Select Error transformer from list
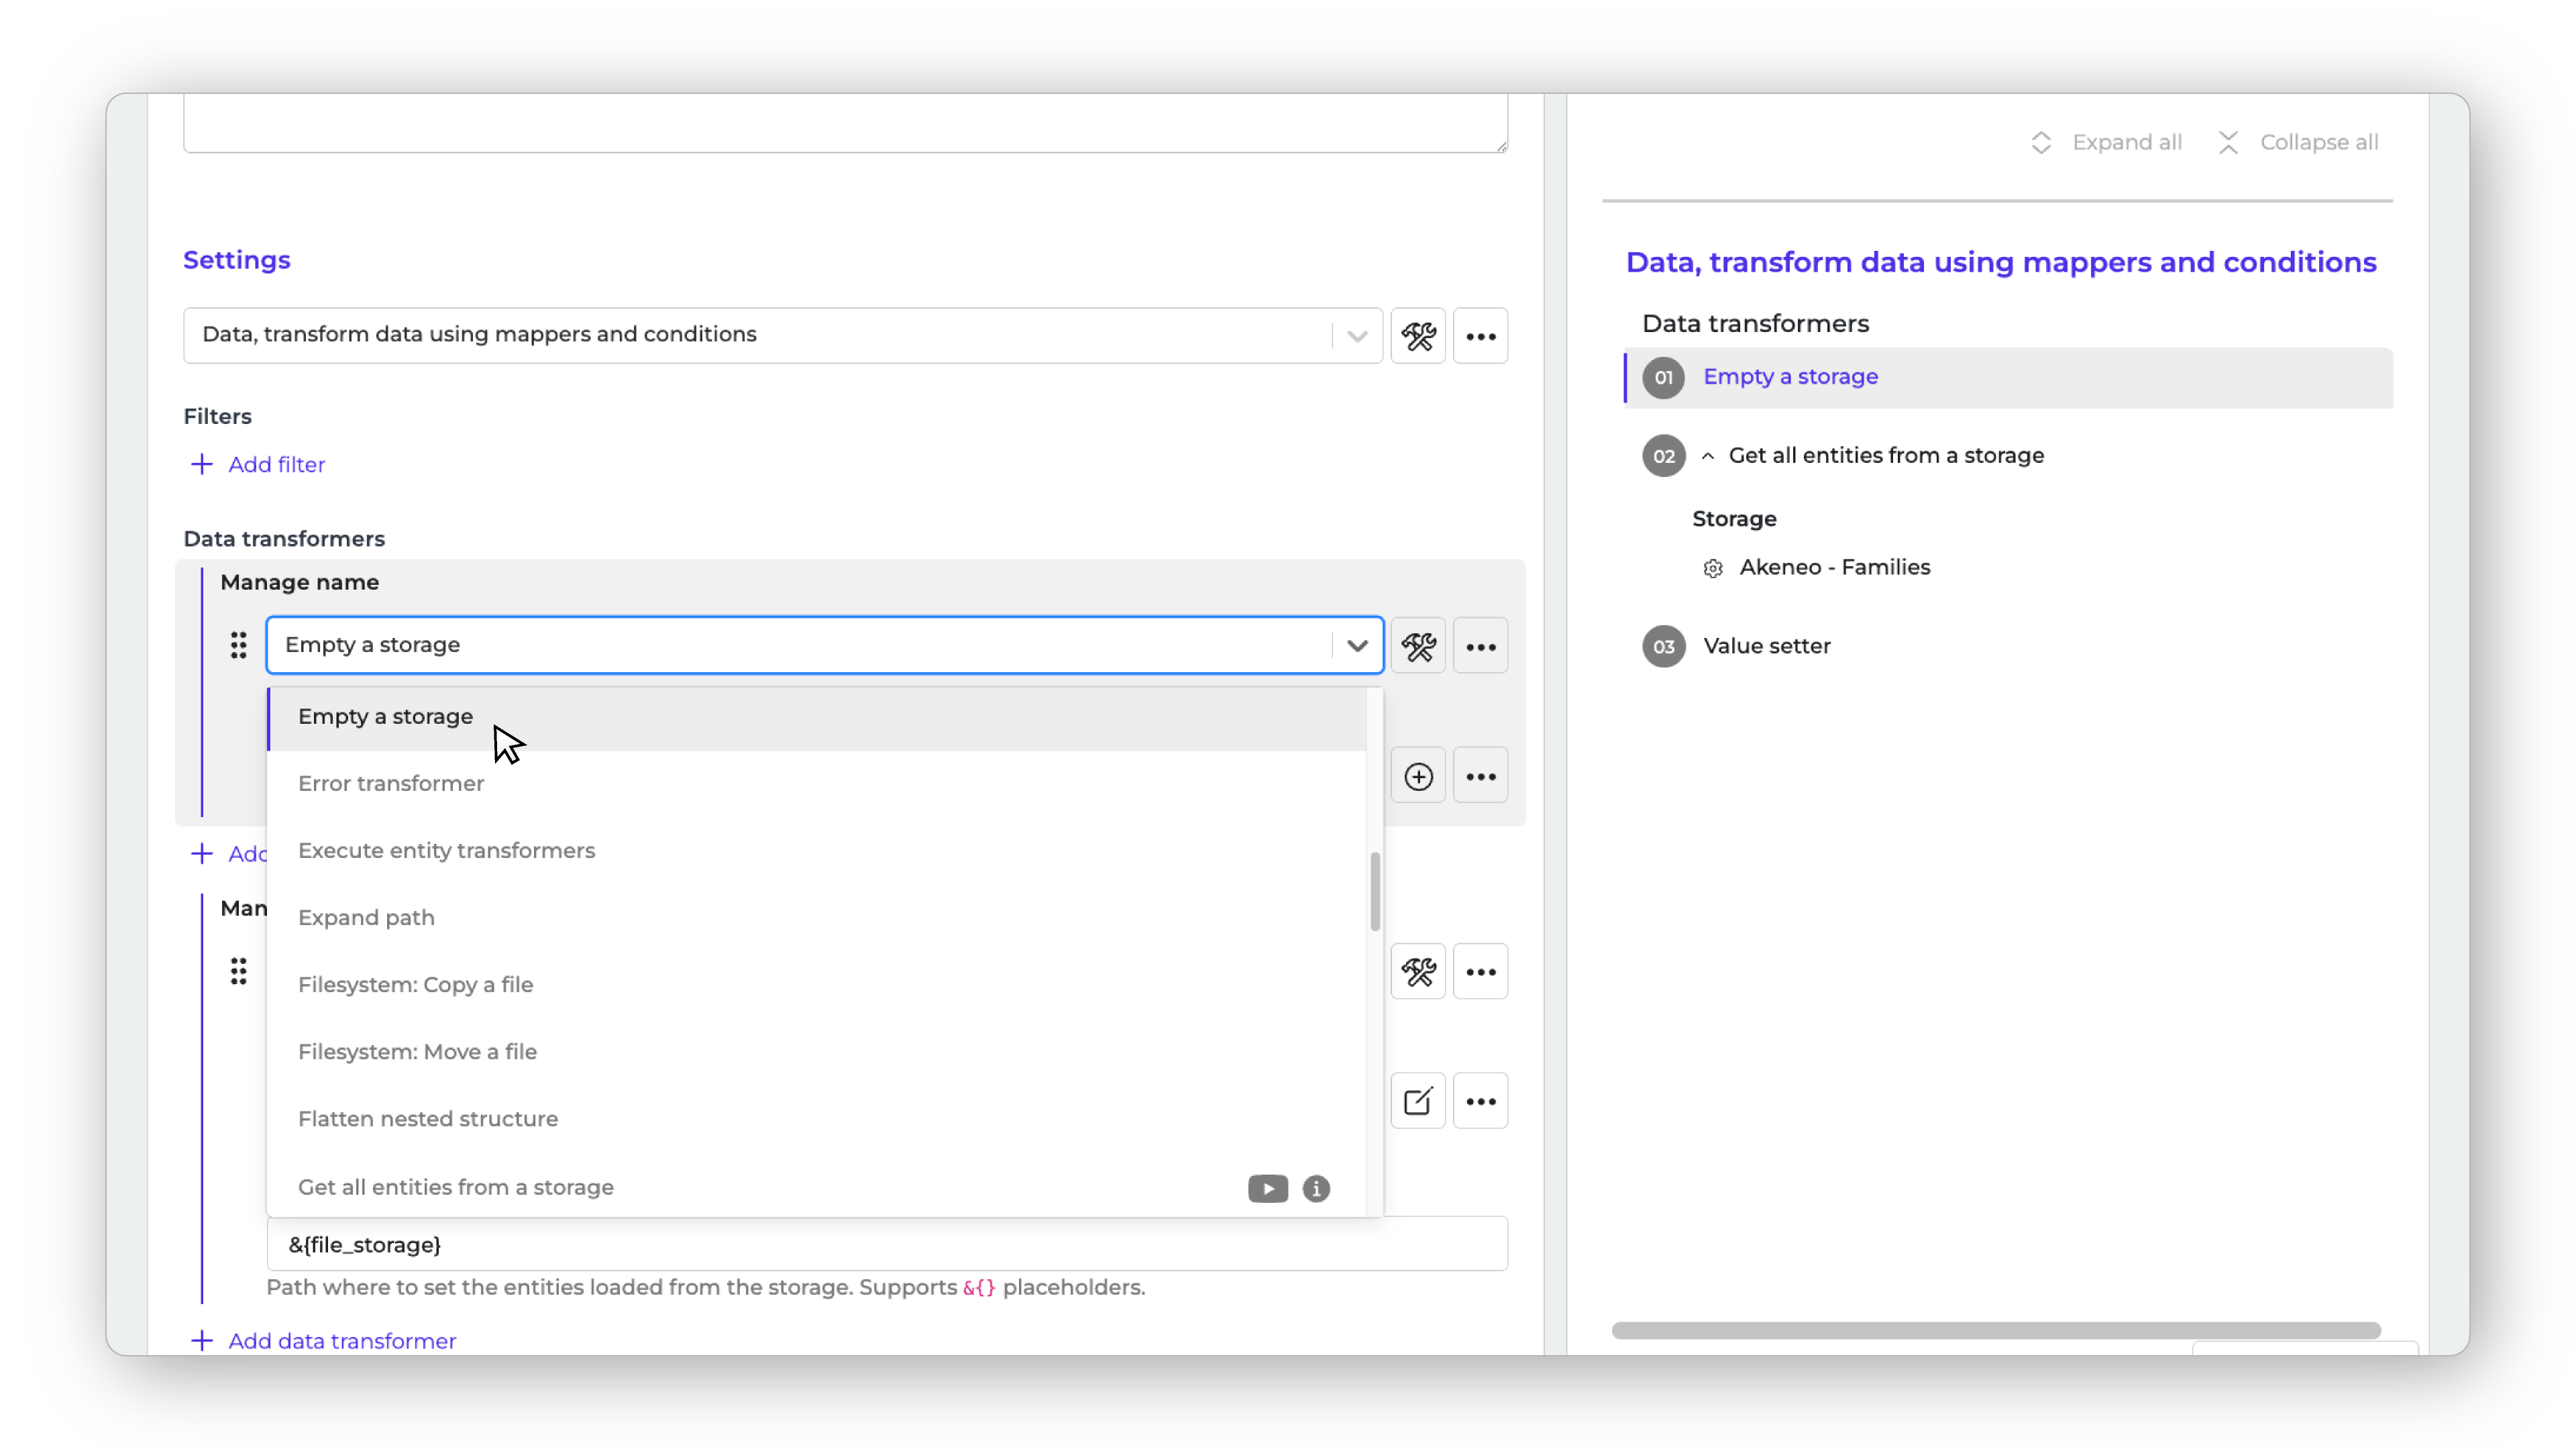This screenshot has width=2576, height=1449. 391,784
